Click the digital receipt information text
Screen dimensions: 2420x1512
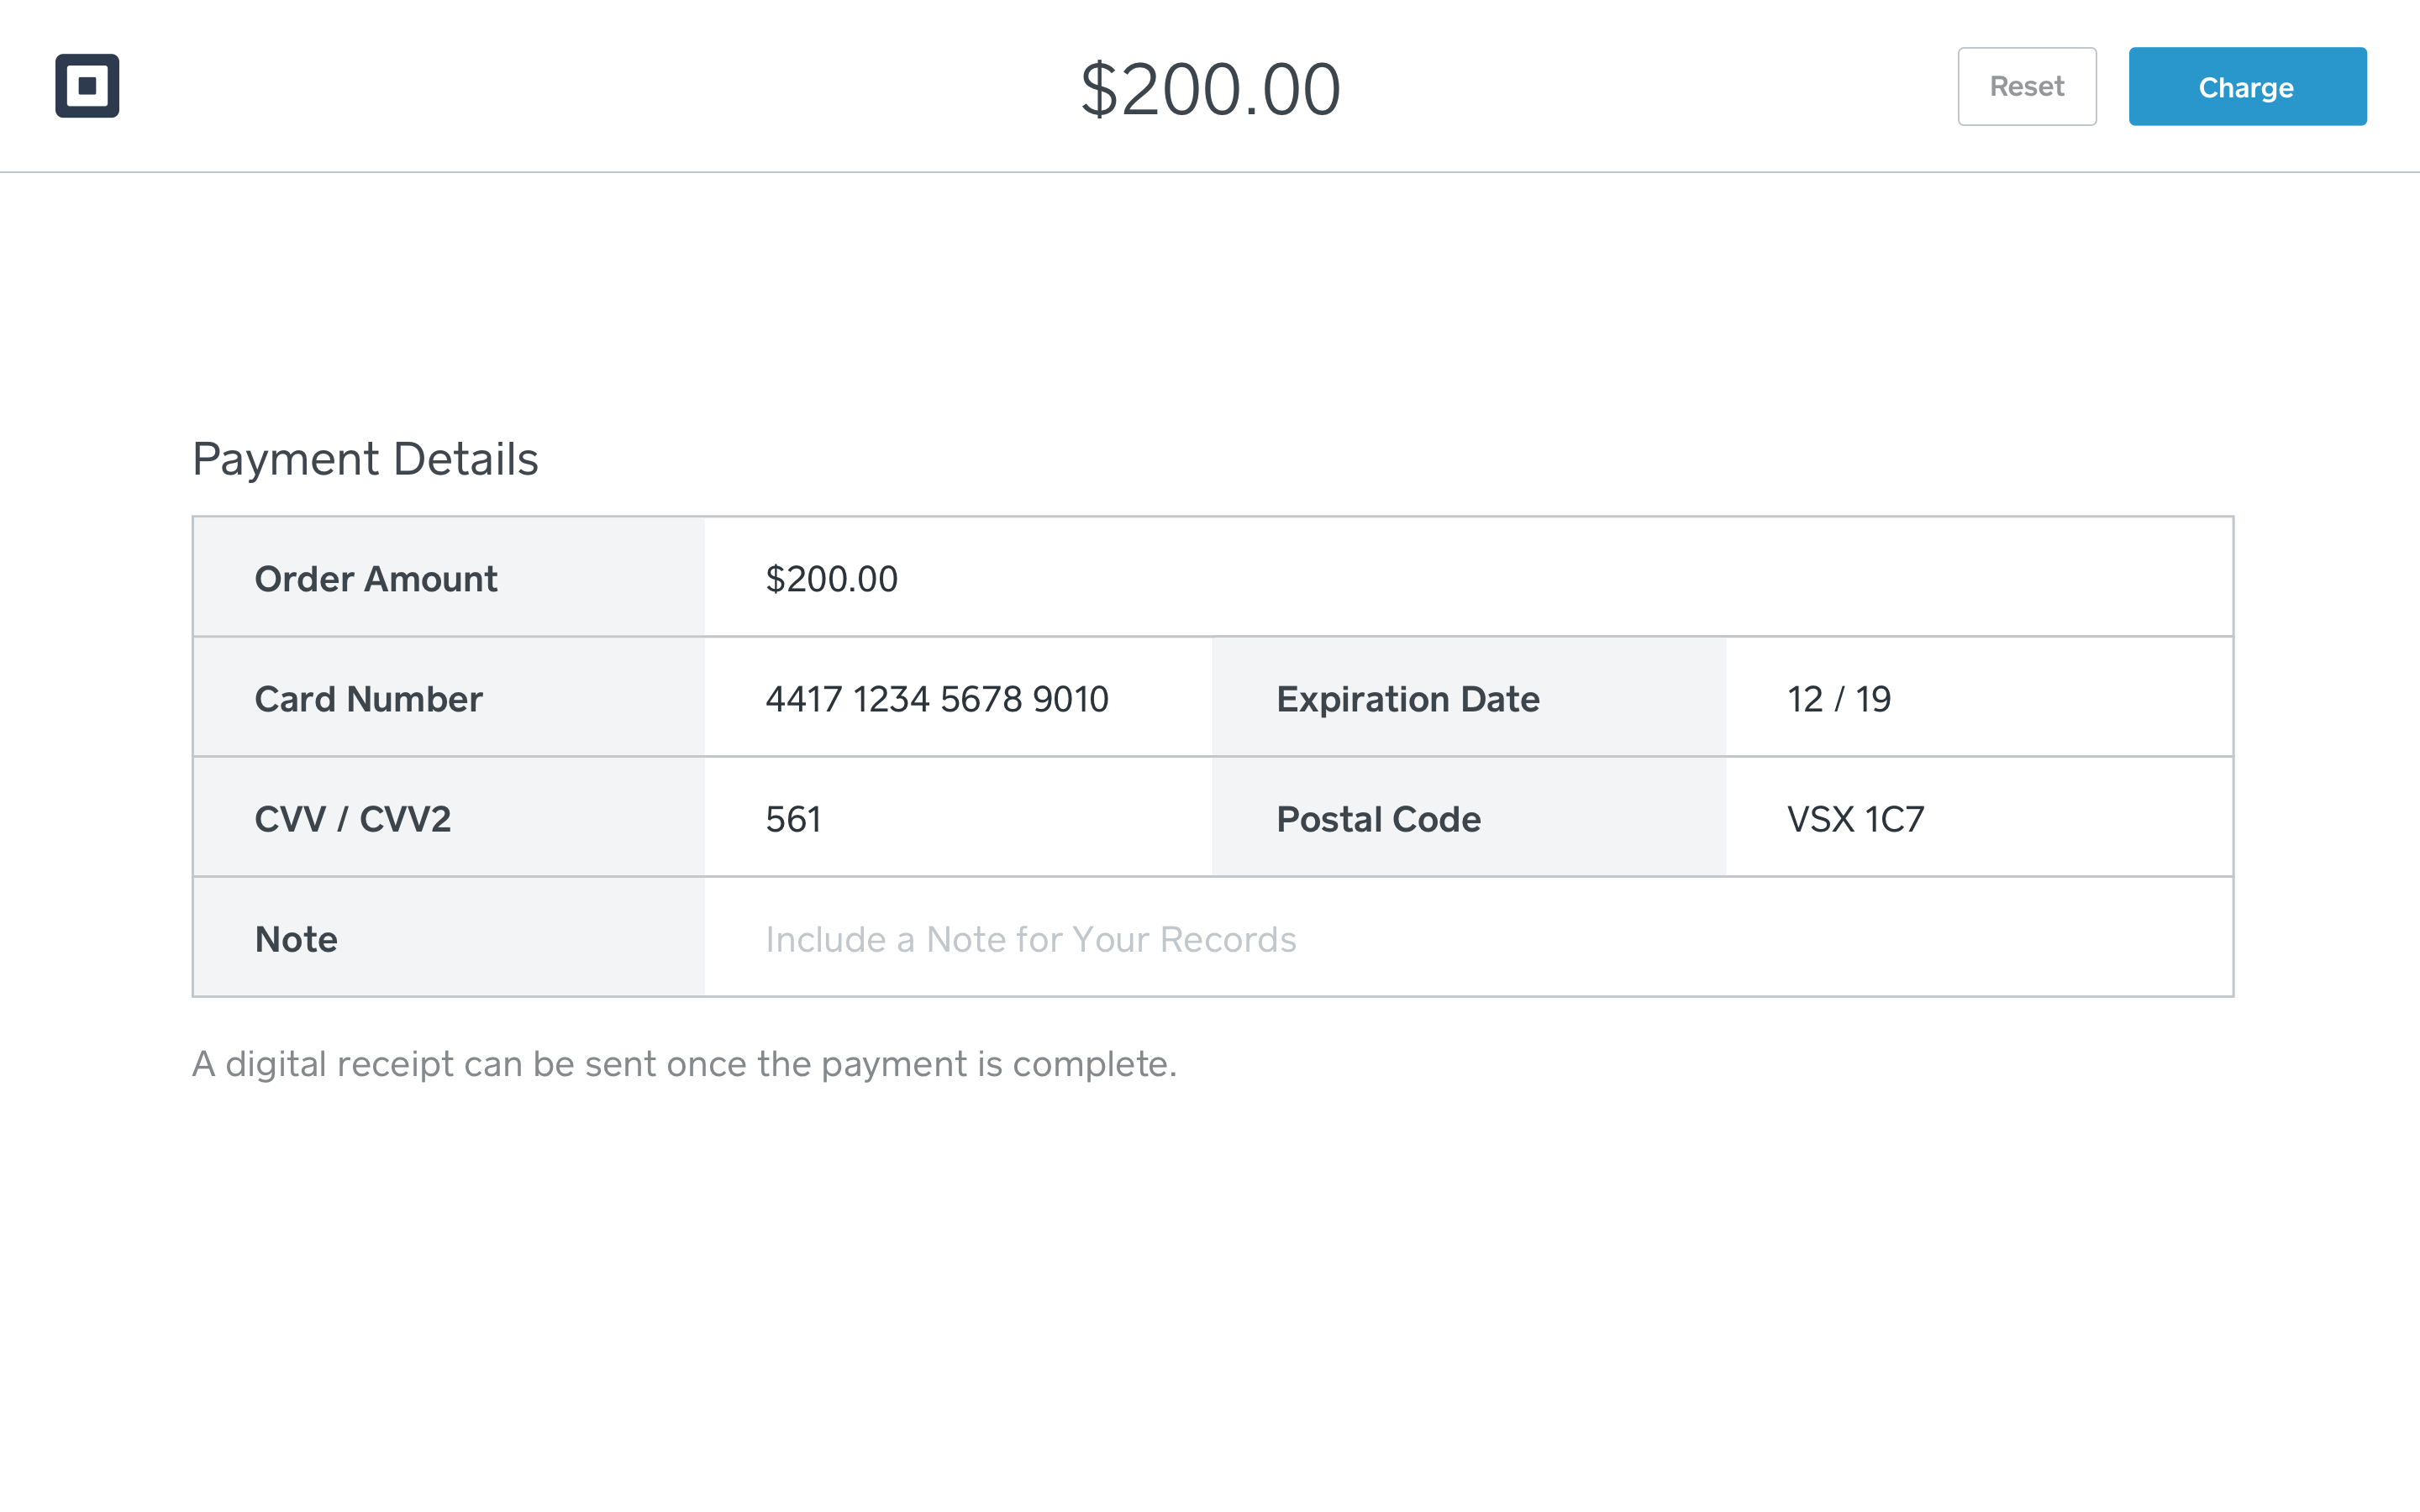(x=684, y=1064)
